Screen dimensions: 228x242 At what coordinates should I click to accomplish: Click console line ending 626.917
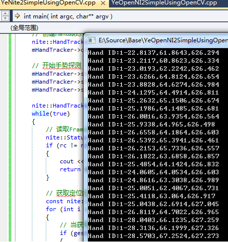click(x=151, y=196)
